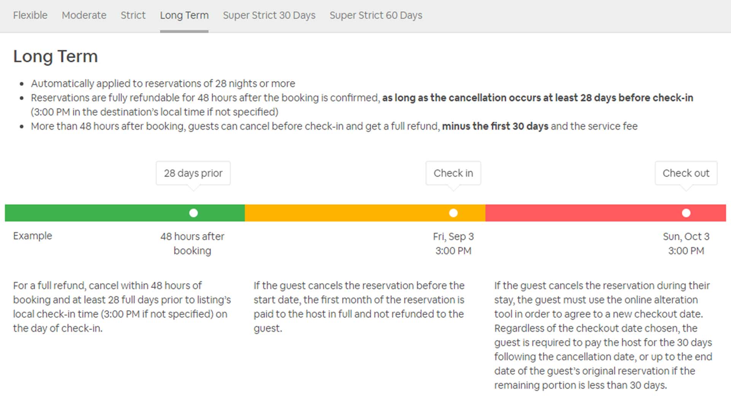Click the active Long Term tab
Image resolution: width=731 pixels, height=411 pixels.
point(184,15)
